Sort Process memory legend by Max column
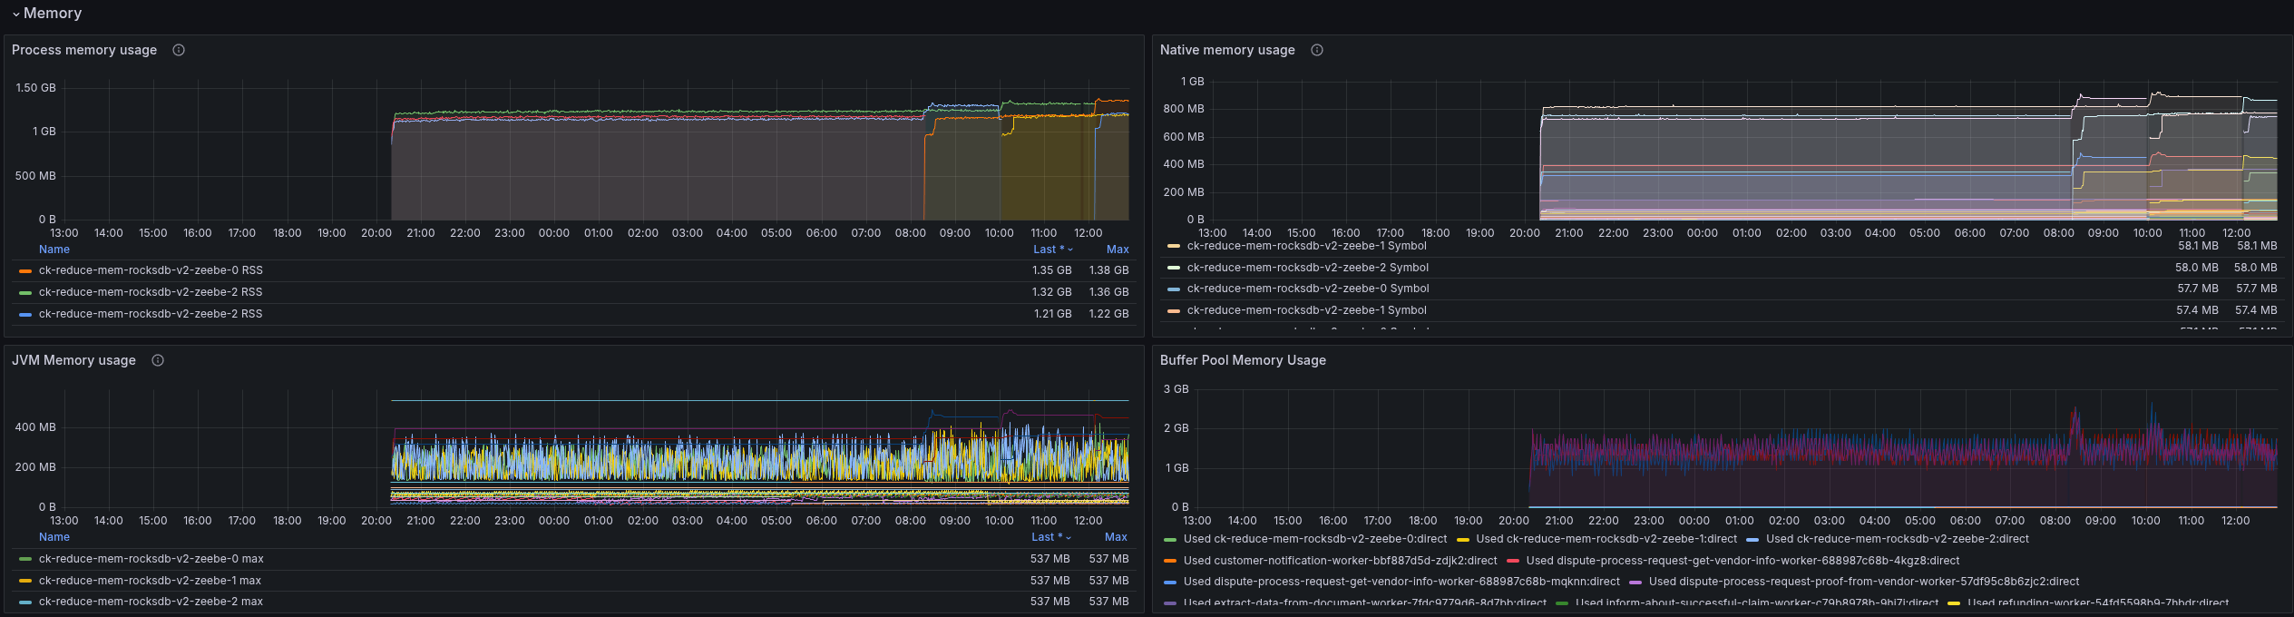 click(x=1118, y=250)
